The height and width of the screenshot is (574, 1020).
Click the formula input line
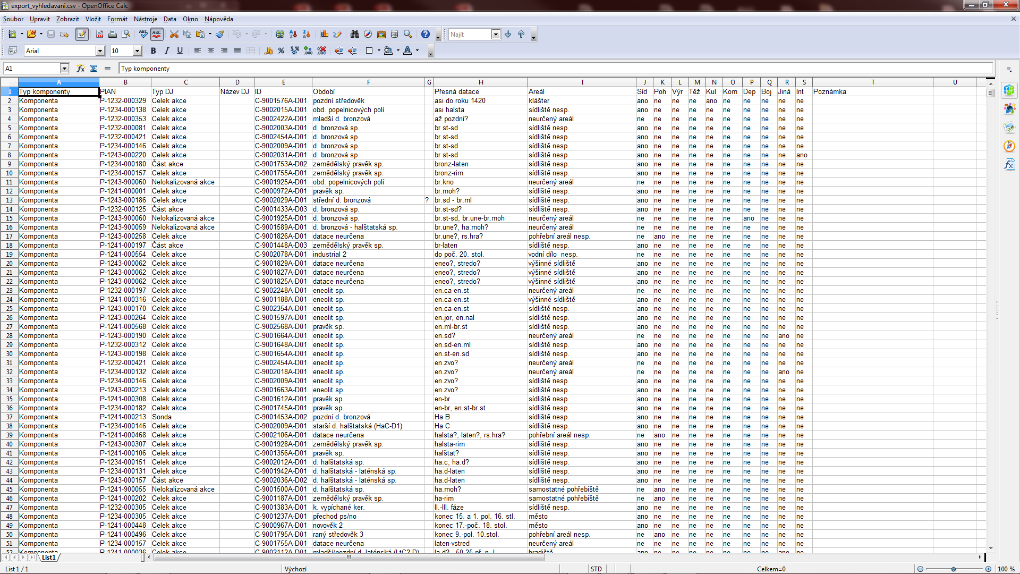pyautogui.click(x=556, y=69)
